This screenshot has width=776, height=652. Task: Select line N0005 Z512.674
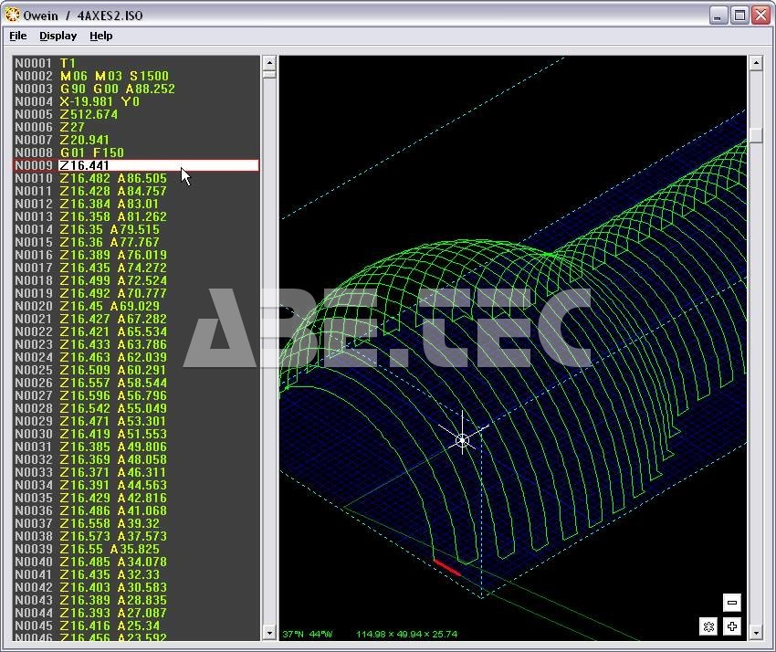point(136,114)
